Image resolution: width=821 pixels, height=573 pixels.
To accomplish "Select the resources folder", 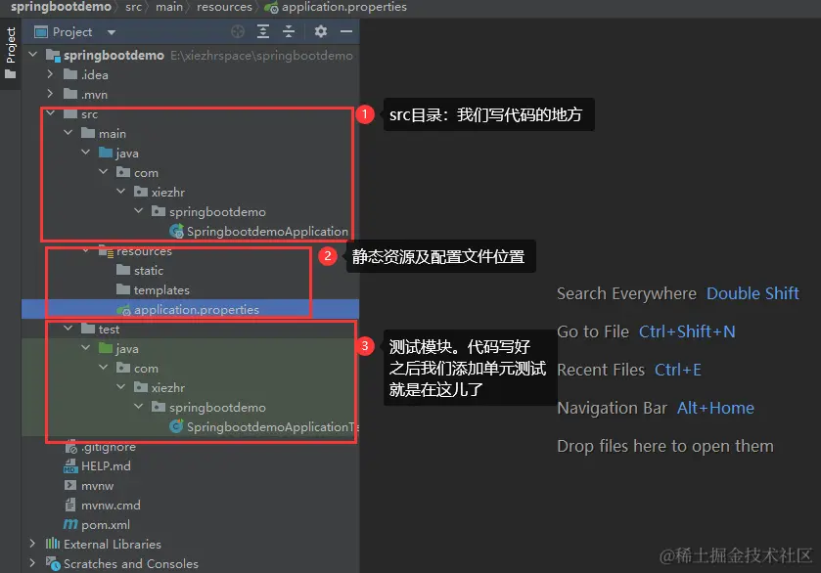I will (144, 251).
